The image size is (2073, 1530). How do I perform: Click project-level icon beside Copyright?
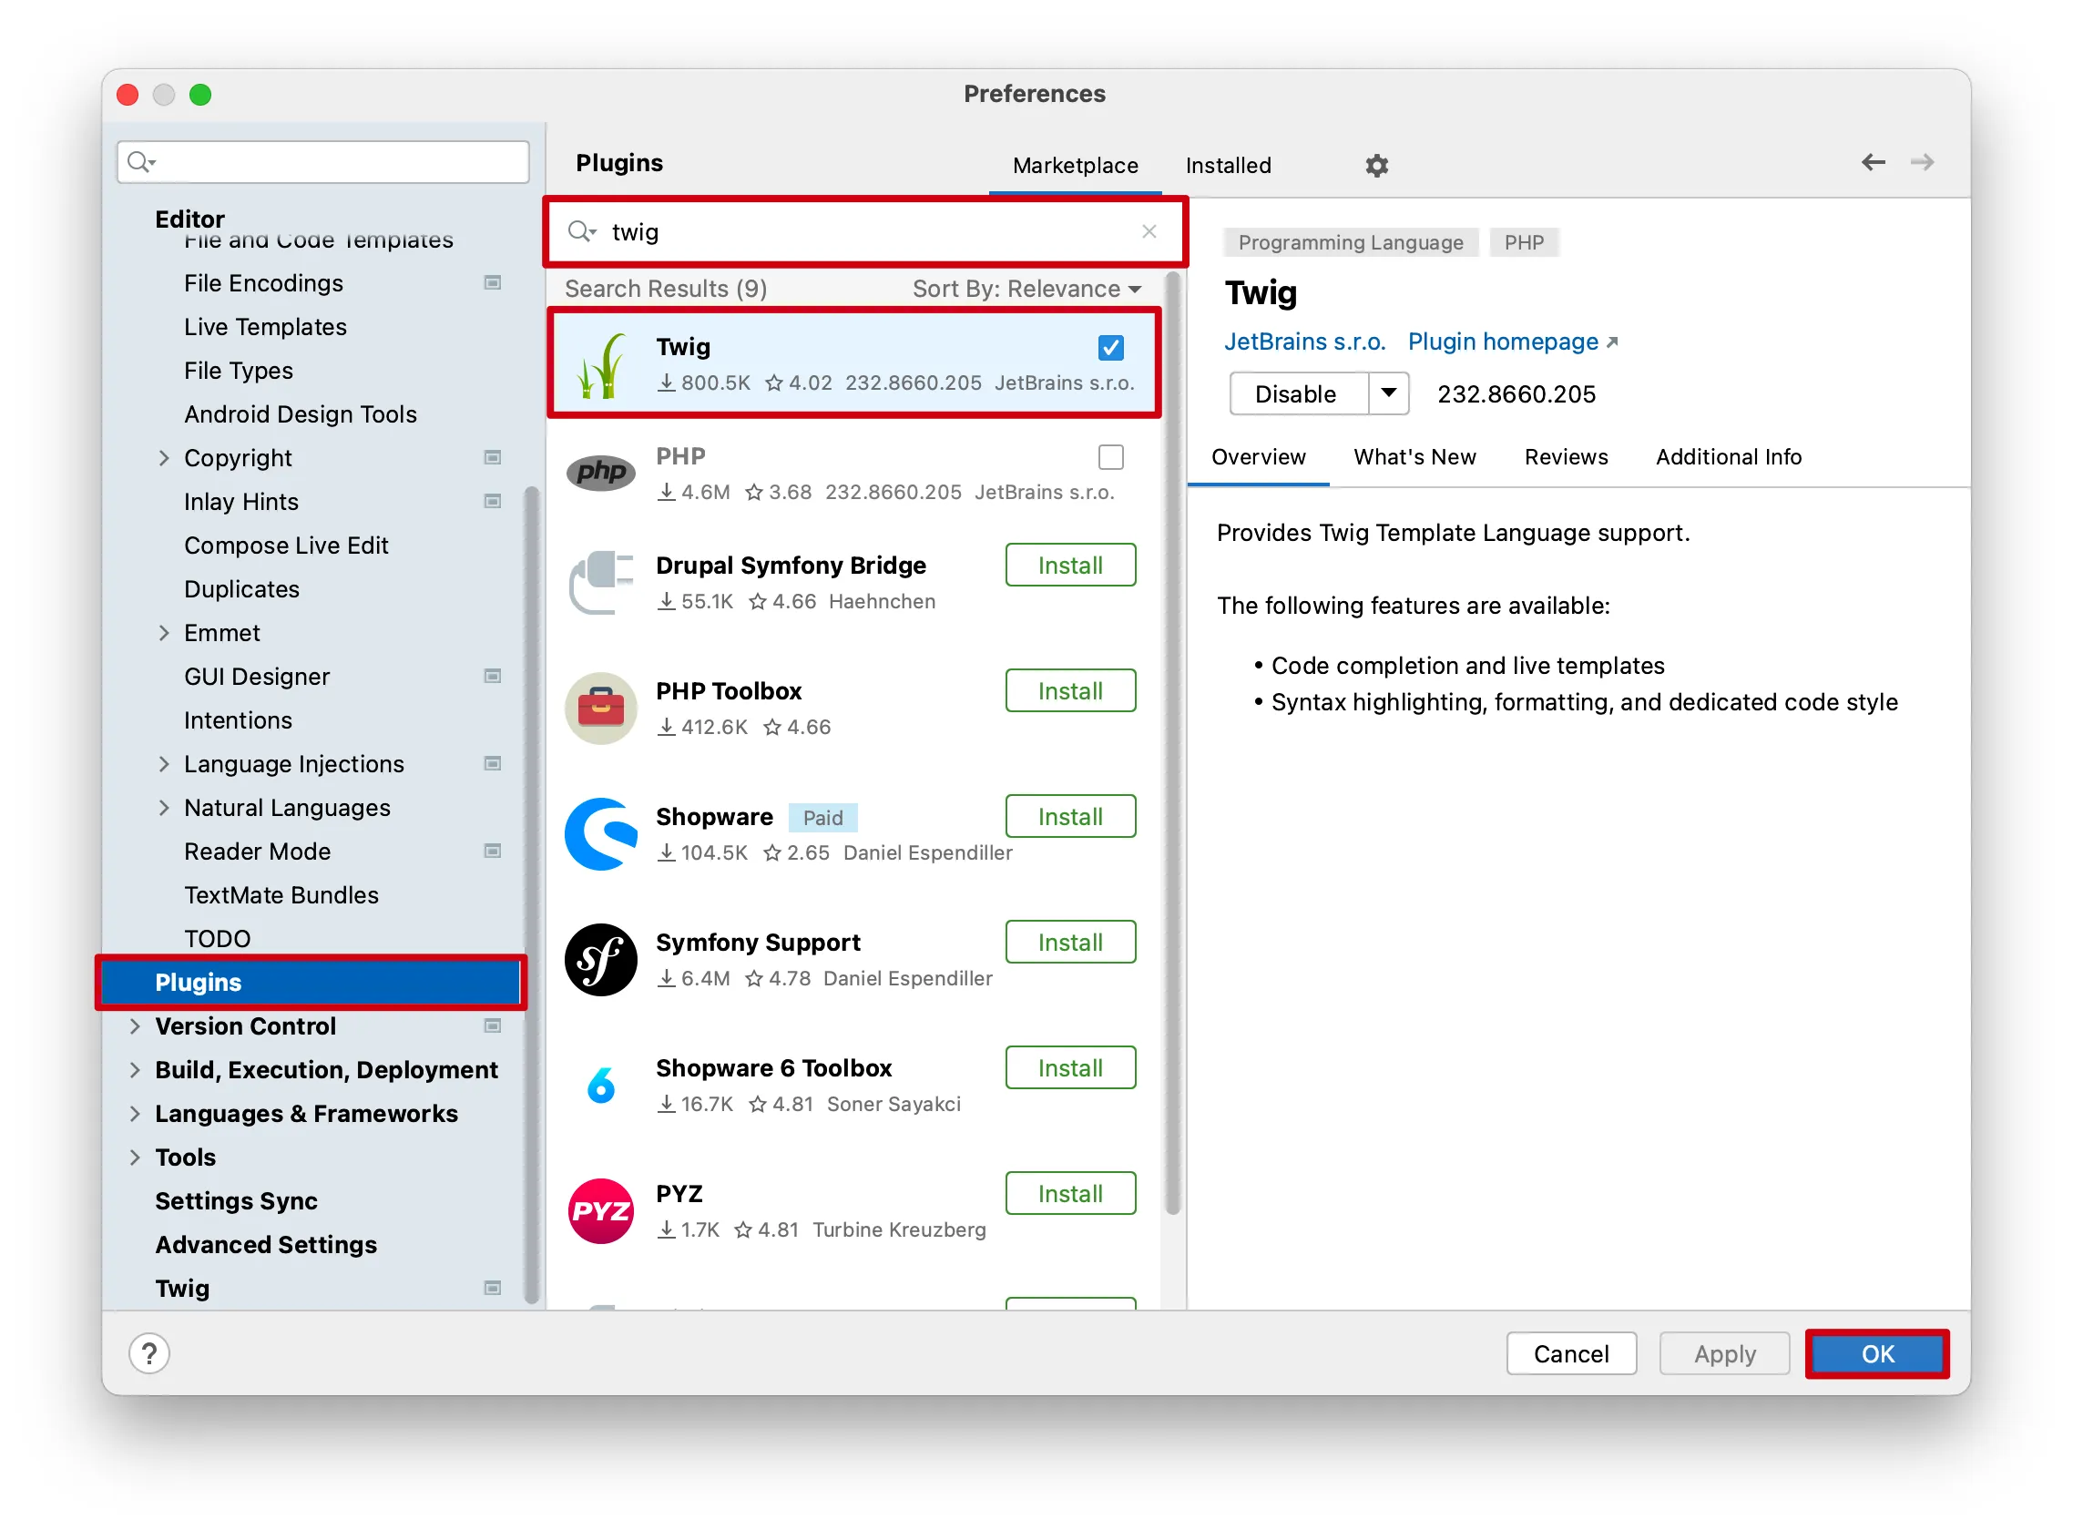[493, 457]
